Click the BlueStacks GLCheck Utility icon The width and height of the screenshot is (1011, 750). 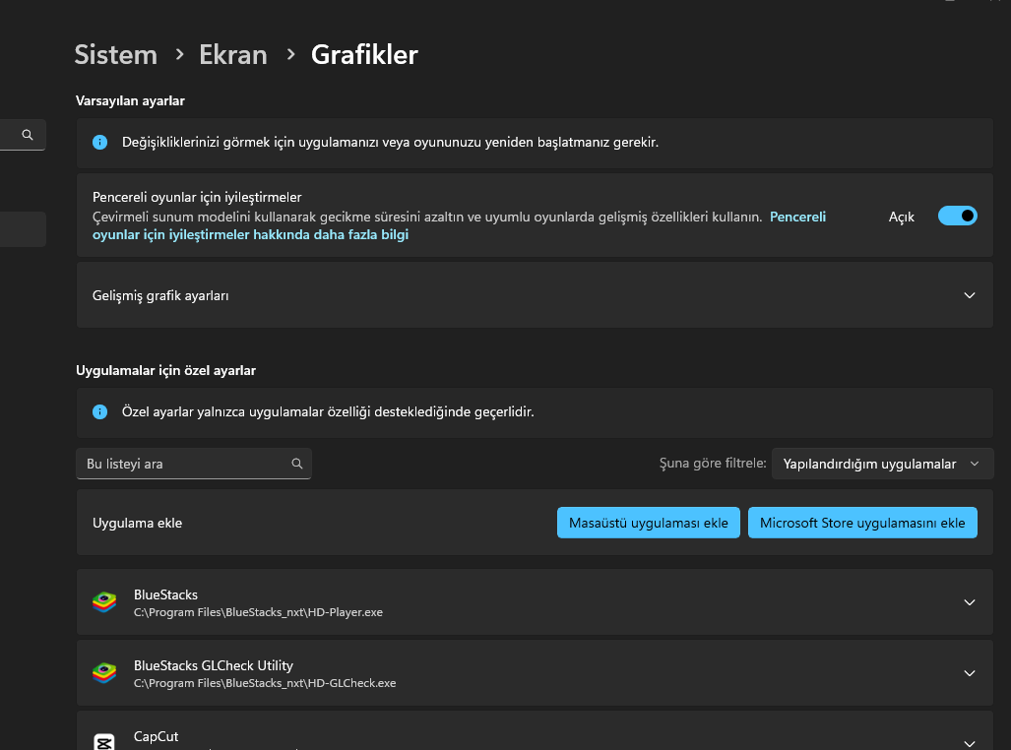pyautogui.click(x=103, y=673)
